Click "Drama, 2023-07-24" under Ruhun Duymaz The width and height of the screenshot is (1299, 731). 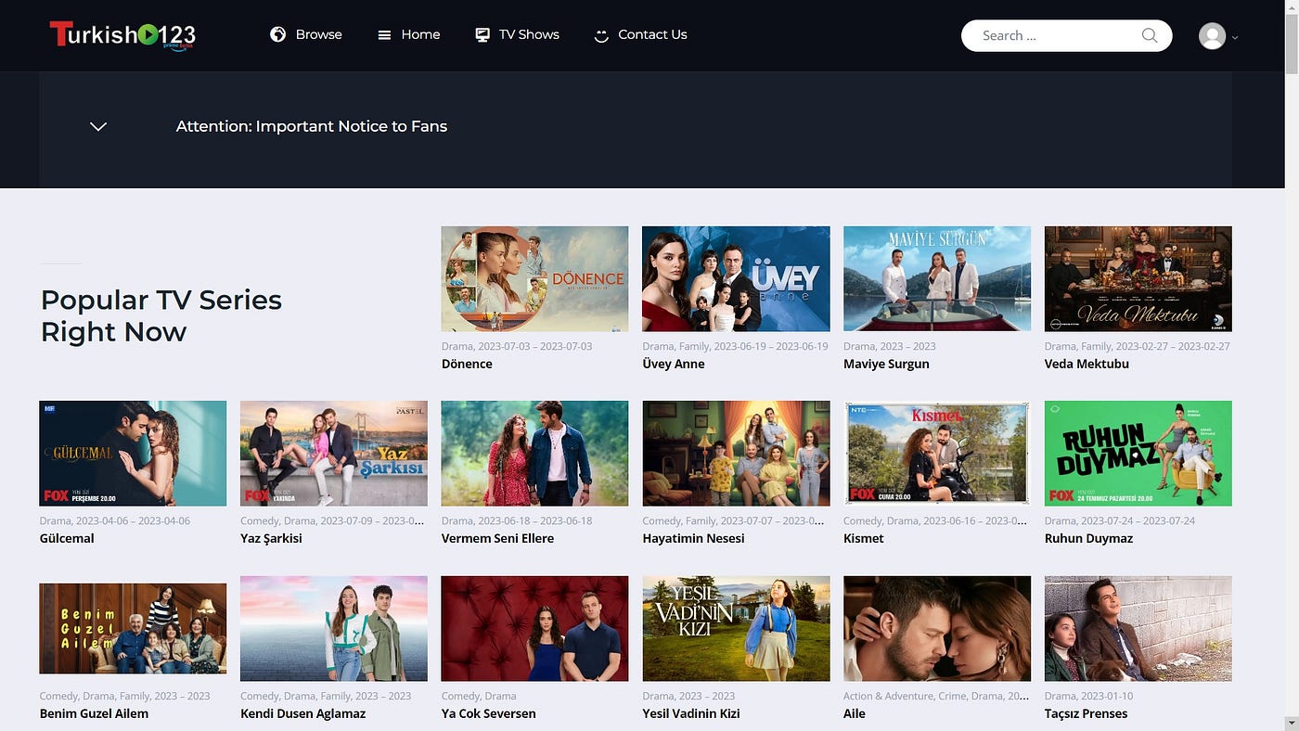click(x=1120, y=520)
